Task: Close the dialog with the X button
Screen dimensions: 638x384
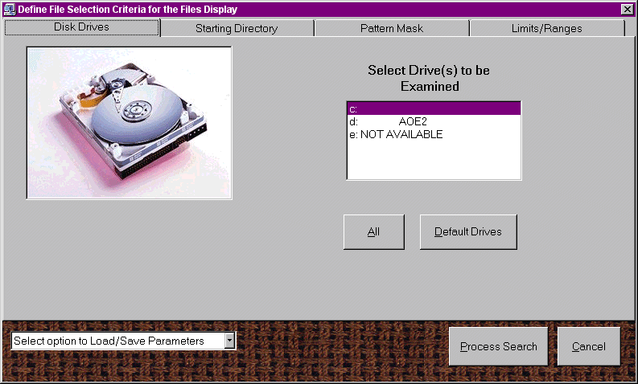Action: tap(627, 9)
